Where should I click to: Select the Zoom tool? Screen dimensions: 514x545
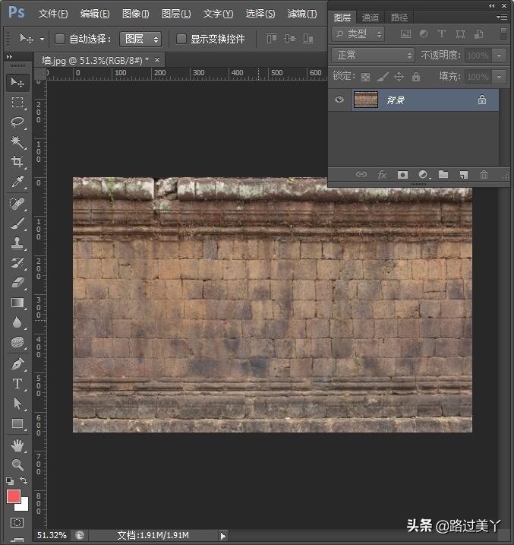click(17, 464)
